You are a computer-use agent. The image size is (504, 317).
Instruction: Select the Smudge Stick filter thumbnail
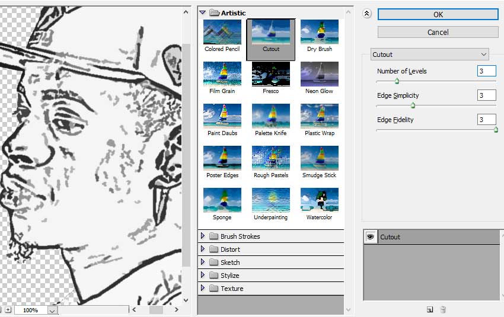319,158
